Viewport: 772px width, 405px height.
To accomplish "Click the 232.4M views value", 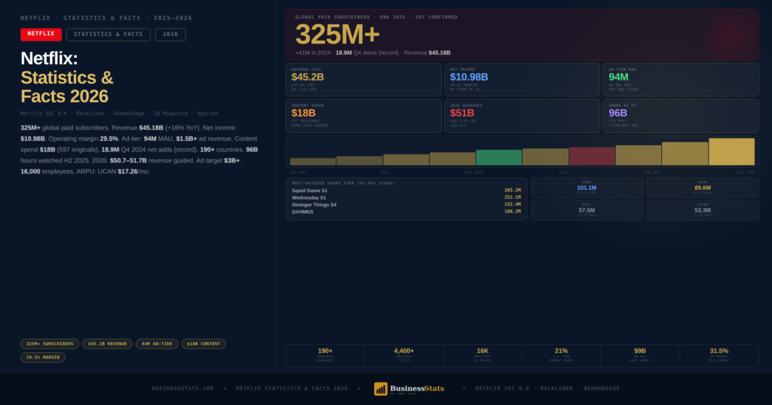I will [513, 204].
